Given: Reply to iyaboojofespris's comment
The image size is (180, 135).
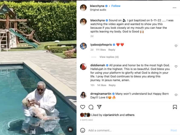Looking at the screenshot, I should pos(112,50).
